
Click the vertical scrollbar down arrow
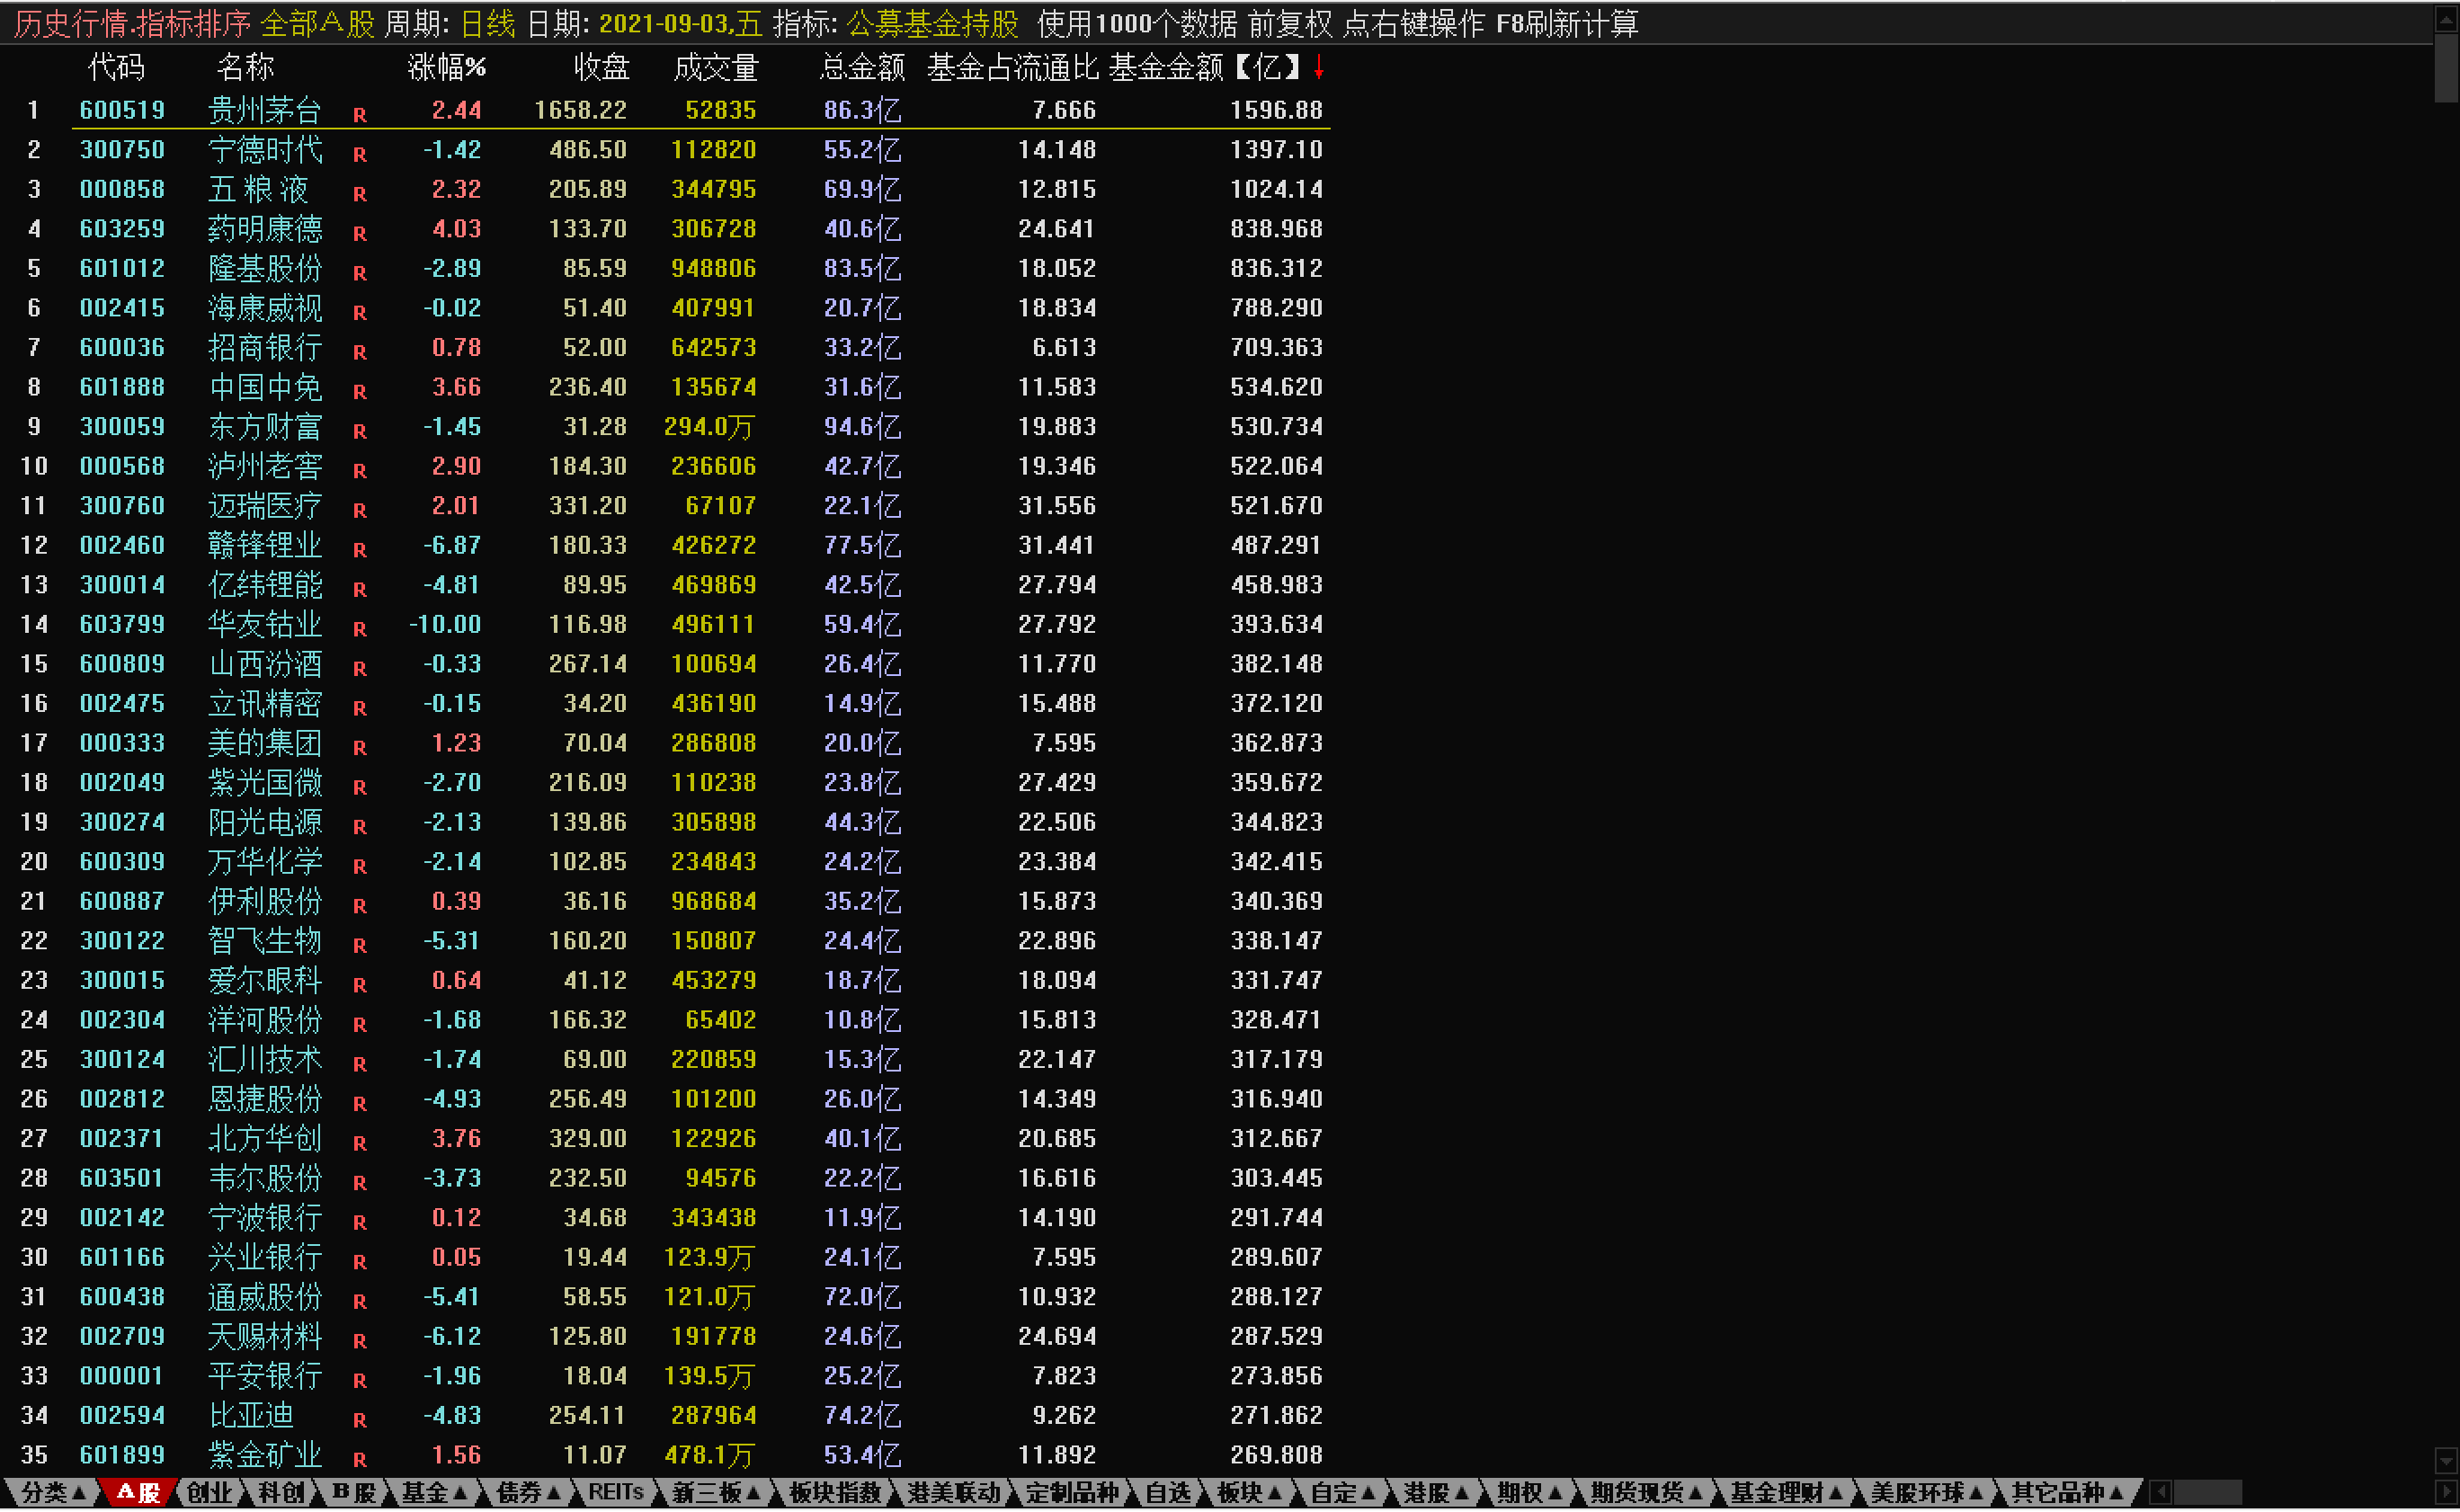pos(2446,1463)
